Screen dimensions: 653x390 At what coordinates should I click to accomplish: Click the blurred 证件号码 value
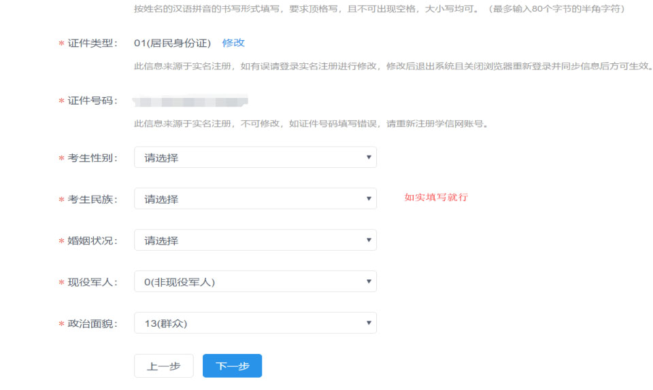point(190,102)
